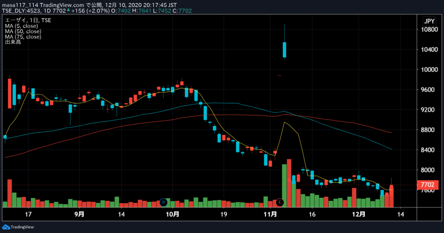Click the 10000 price axis label
The image size is (444, 233).
429,70
